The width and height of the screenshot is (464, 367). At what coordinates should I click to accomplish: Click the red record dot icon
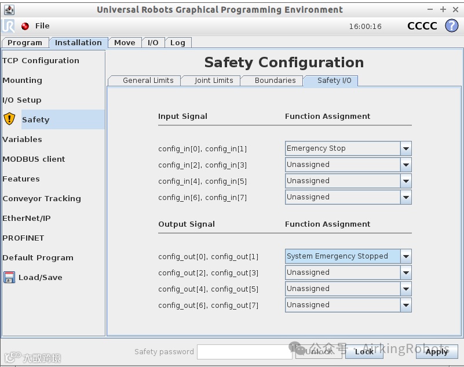click(x=25, y=26)
